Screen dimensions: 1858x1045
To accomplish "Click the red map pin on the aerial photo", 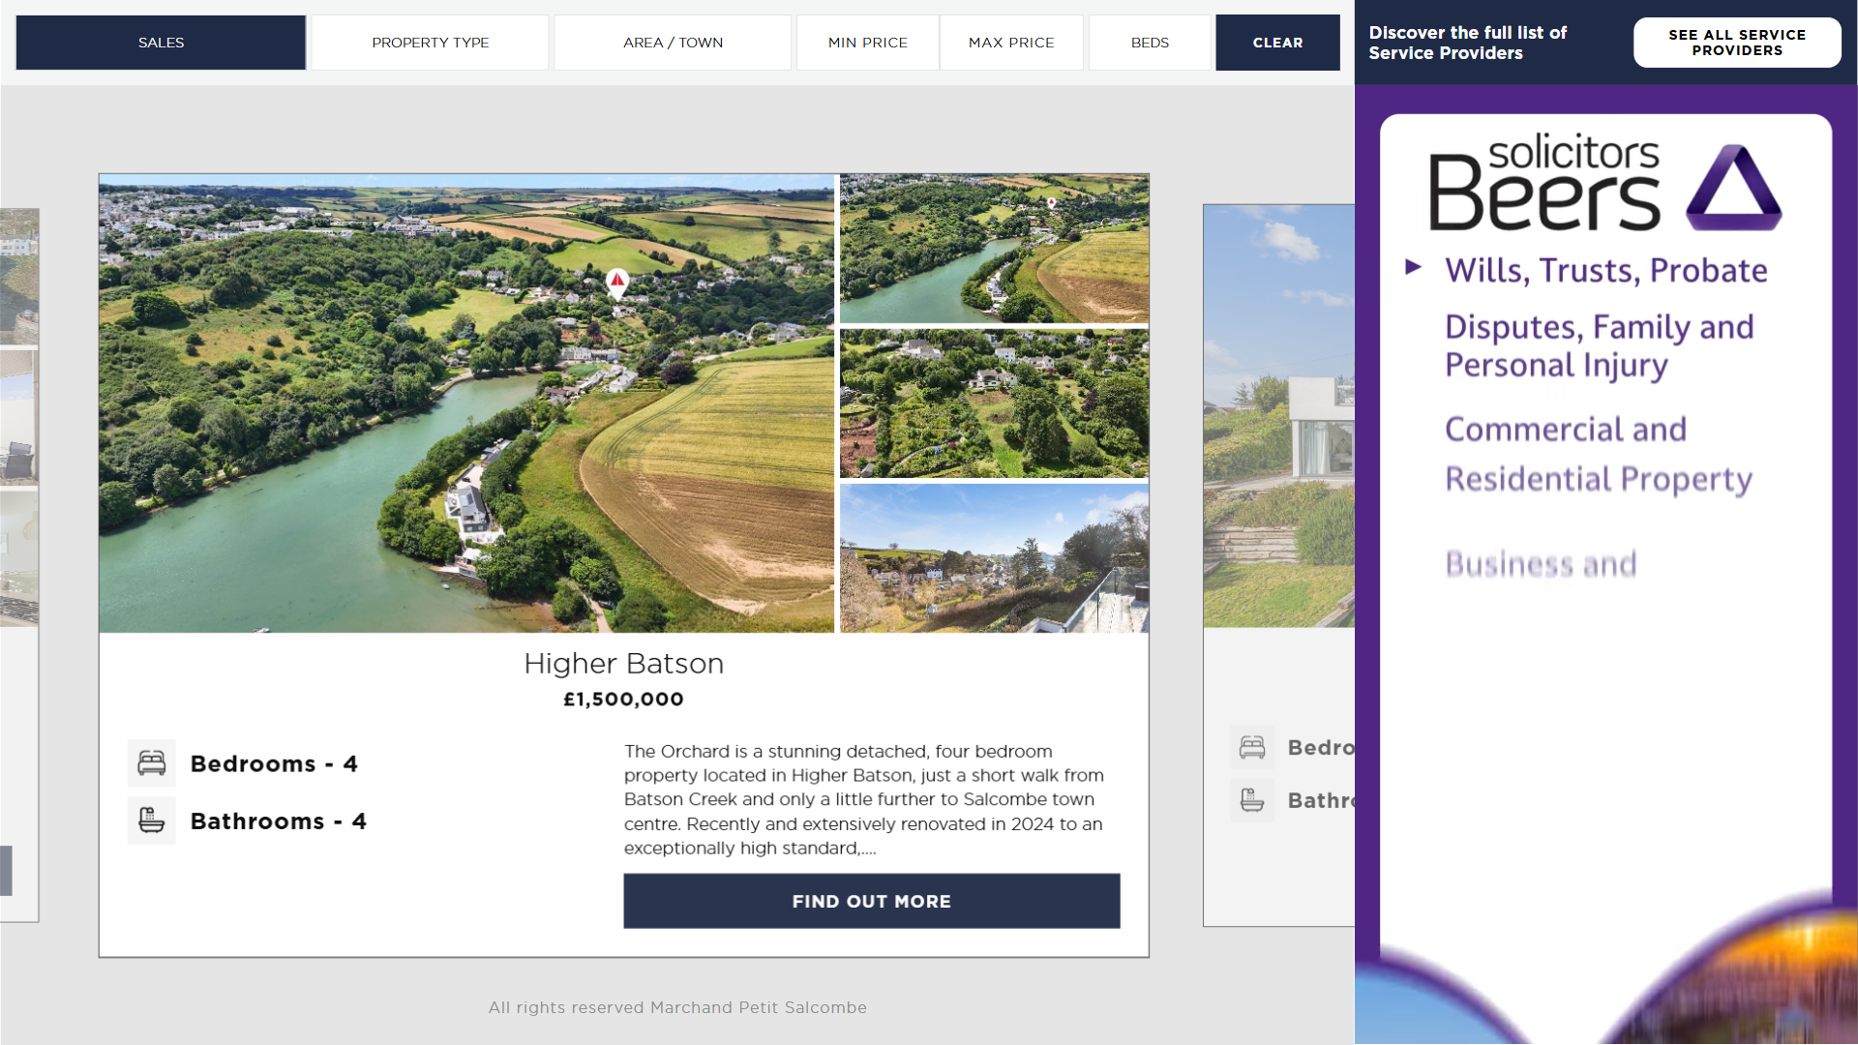I will click(616, 282).
